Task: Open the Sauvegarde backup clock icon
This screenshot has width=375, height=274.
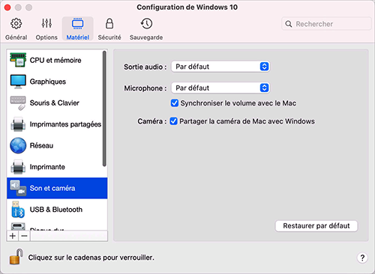Action: (146, 23)
